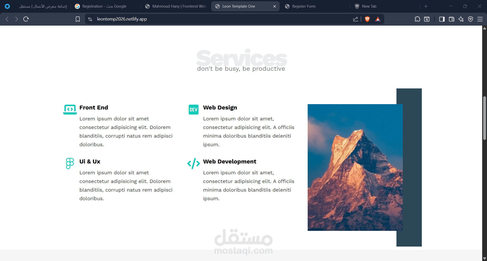This screenshot has height=261, width=487.
Task: Click the mountain photo thumbnail
Action: 355,167
